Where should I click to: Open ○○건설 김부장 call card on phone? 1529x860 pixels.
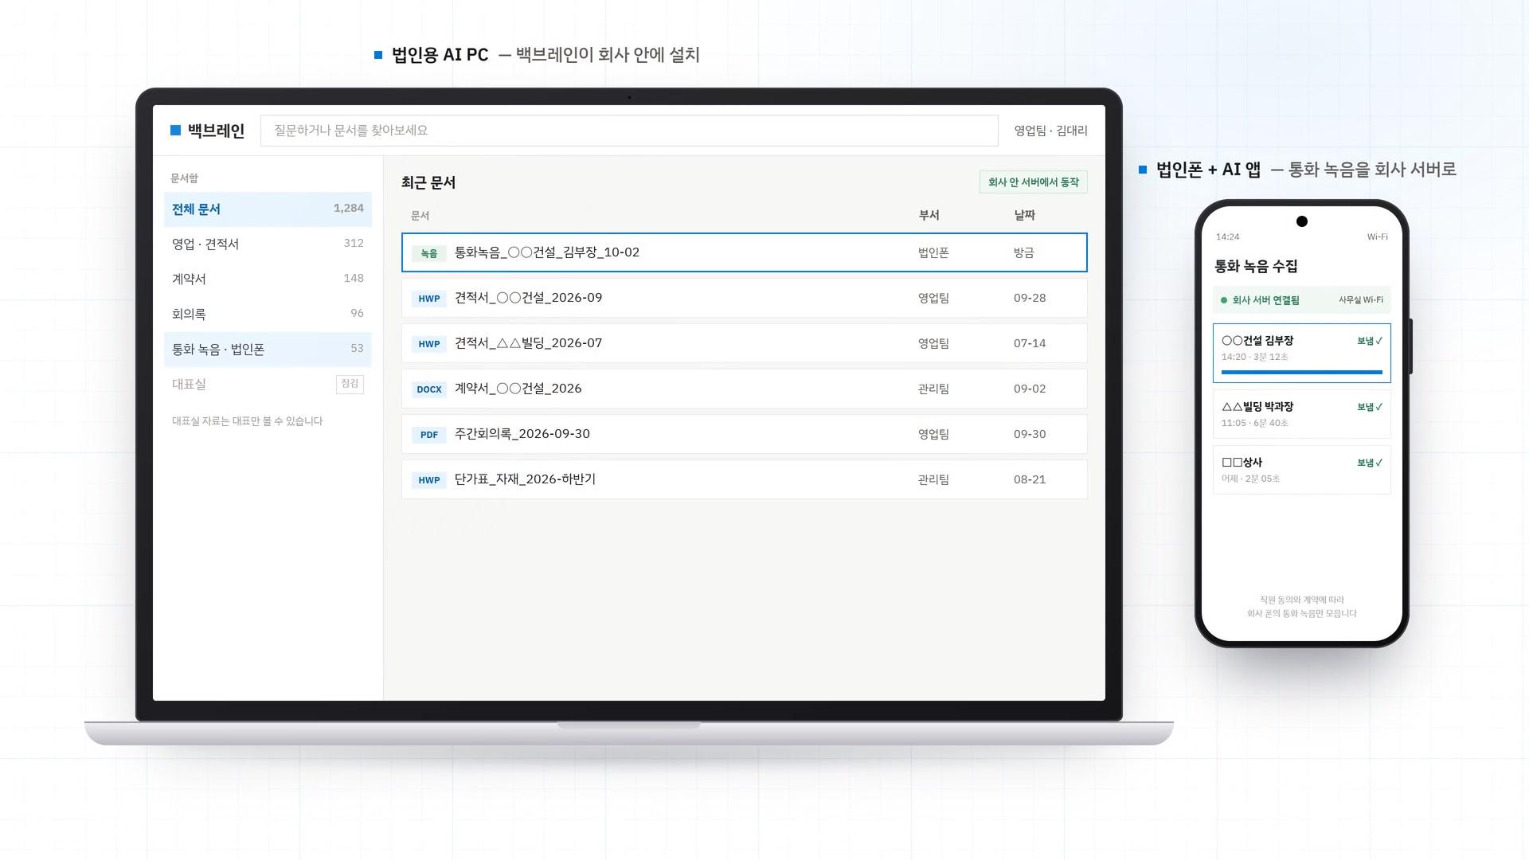point(1302,353)
